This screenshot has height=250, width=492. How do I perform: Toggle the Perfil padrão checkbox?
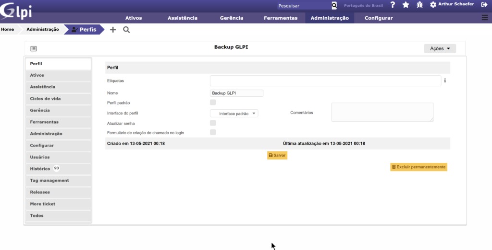click(x=213, y=102)
